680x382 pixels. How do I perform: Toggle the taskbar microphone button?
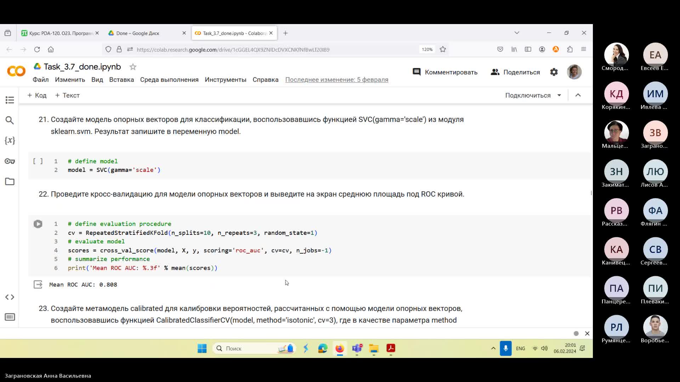click(x=505, y=348)
